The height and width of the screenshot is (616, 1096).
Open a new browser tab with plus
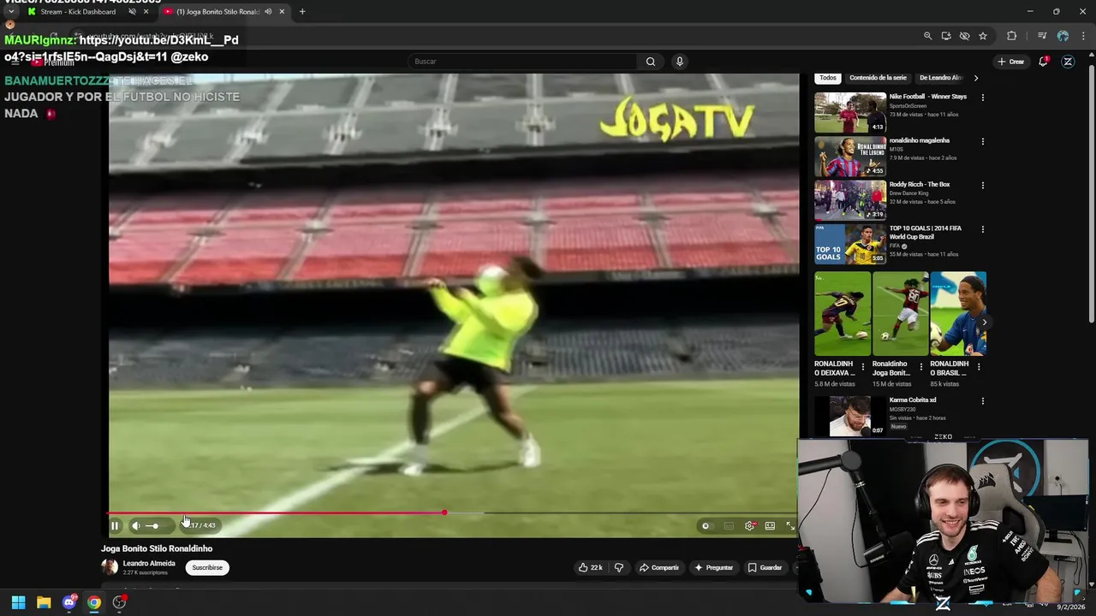tap(302, 12)
